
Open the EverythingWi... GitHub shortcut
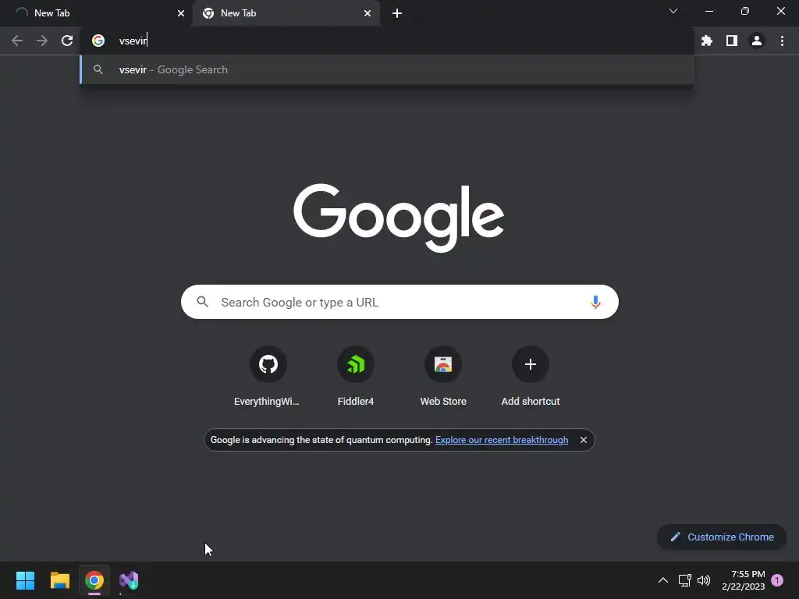click(268, 376)
